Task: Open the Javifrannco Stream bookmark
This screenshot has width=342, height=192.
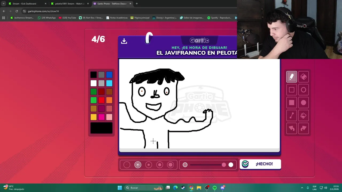Action: pyautogui.click(x=22, y=18)
